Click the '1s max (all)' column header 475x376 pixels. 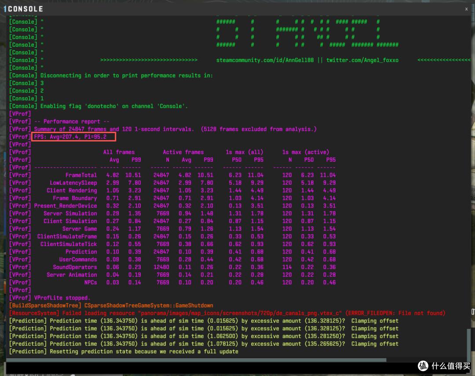[x=245, y=152]
